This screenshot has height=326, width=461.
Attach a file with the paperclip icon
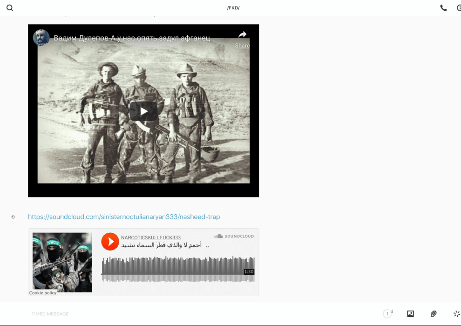pyautogui.click(x=434, y=314)
